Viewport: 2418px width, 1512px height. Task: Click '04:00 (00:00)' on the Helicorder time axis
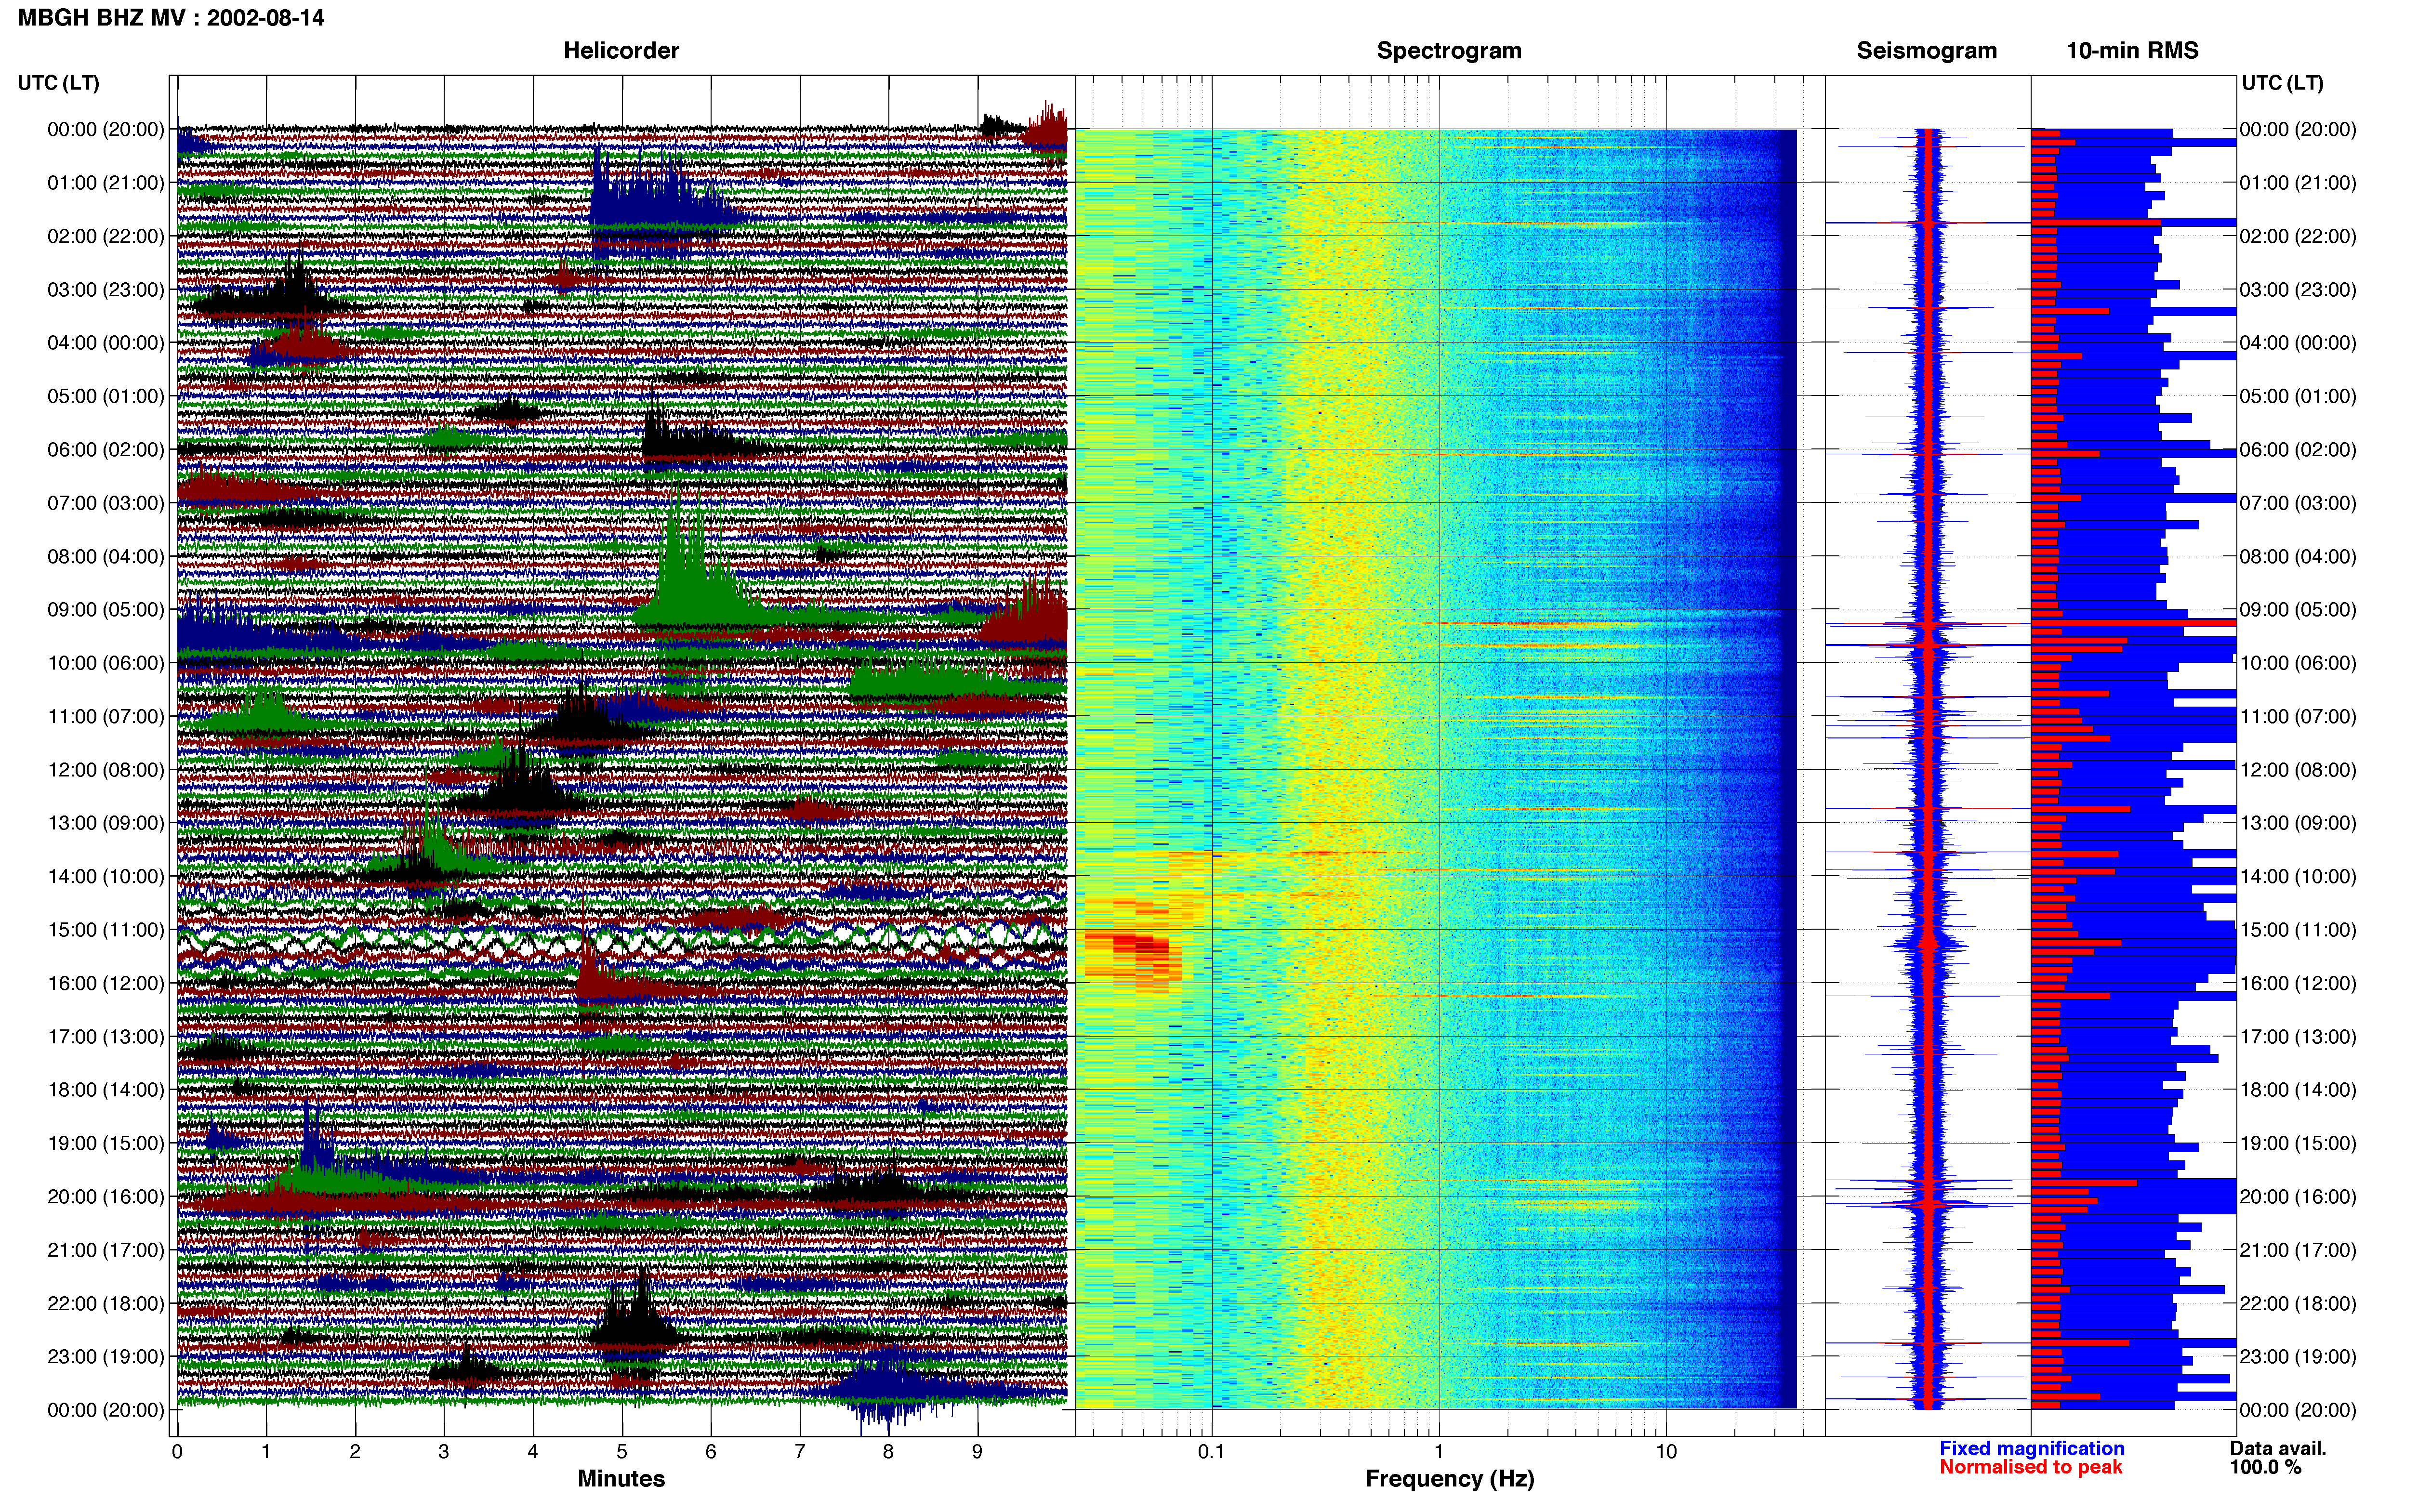106,343
